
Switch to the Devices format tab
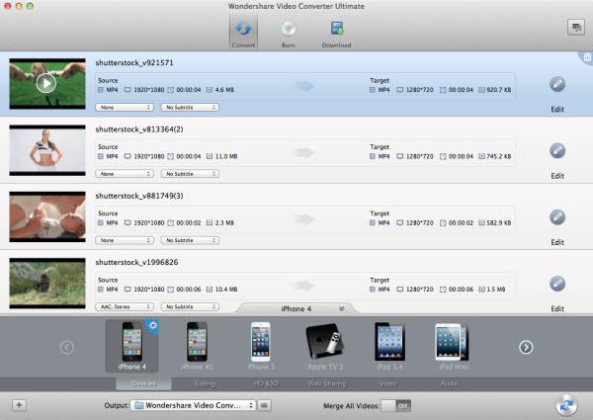[x=143, y=383]
